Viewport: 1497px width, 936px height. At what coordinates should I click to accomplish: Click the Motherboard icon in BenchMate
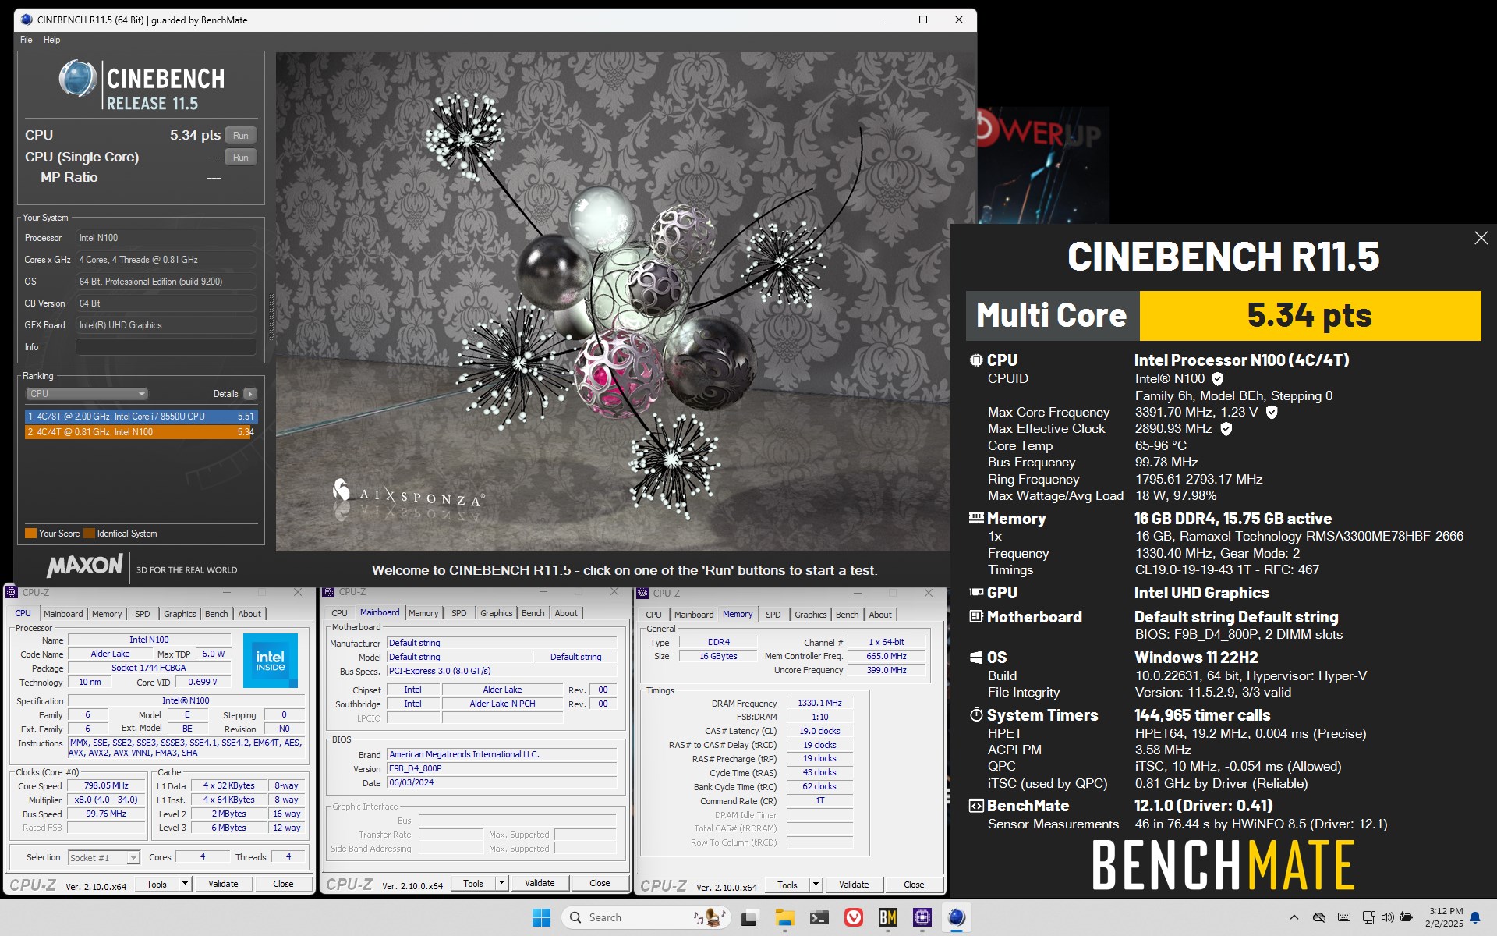[x=976, y=616]
